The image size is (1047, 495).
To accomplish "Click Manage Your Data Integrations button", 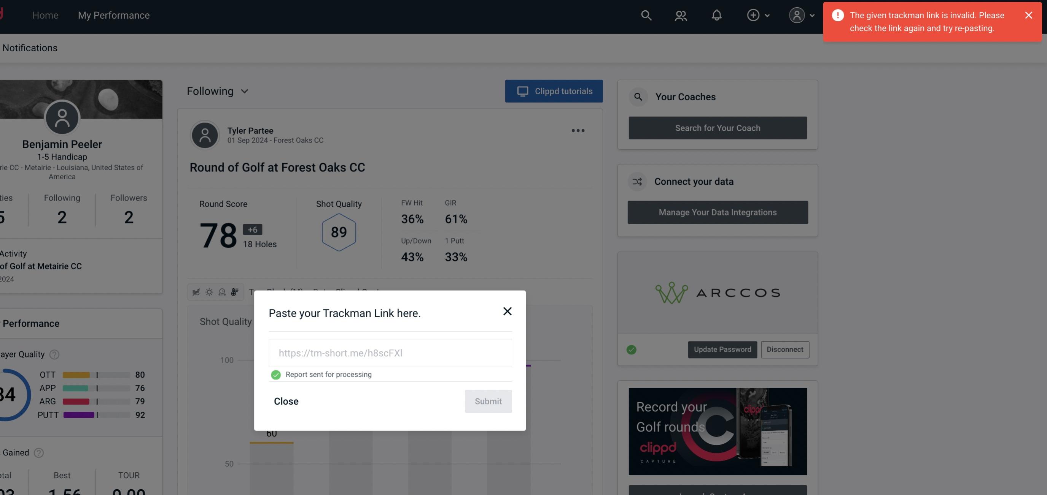I will click(x=718, y=212).
